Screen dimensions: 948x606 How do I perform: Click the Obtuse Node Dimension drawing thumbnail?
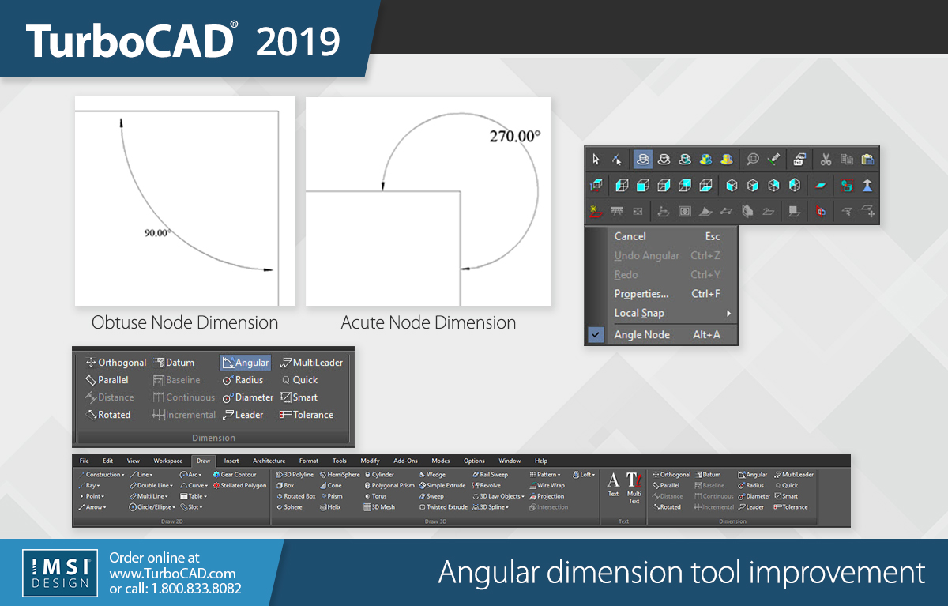click(185, 201)
